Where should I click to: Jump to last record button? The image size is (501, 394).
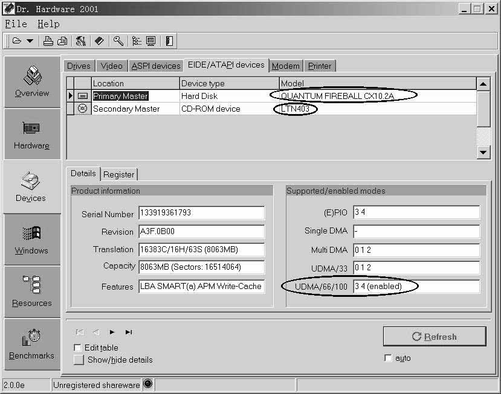[x=129, y=332]
